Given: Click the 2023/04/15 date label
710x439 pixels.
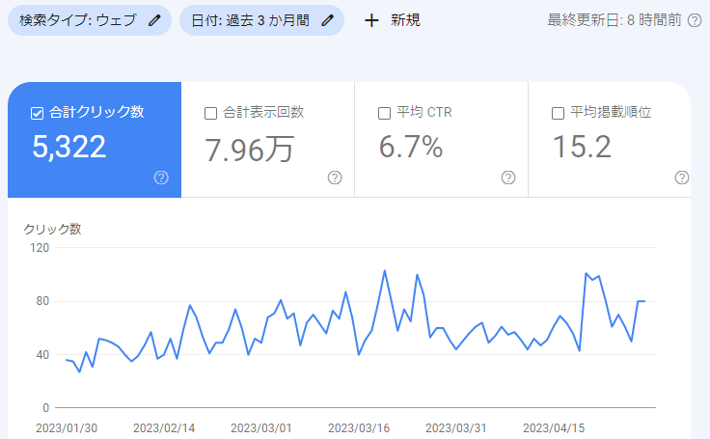Looking at the screenshot, I should 554,428.
